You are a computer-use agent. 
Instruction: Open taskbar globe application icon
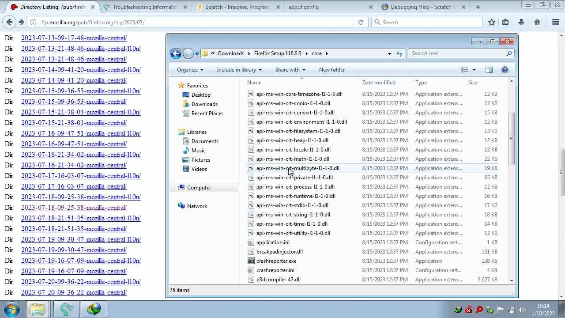(94, 309)
